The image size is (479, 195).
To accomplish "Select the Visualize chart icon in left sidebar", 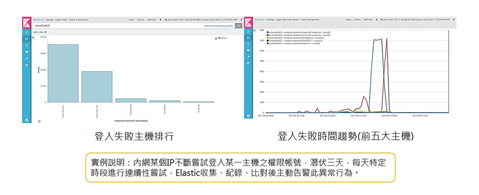I will [x=26, y=38].
